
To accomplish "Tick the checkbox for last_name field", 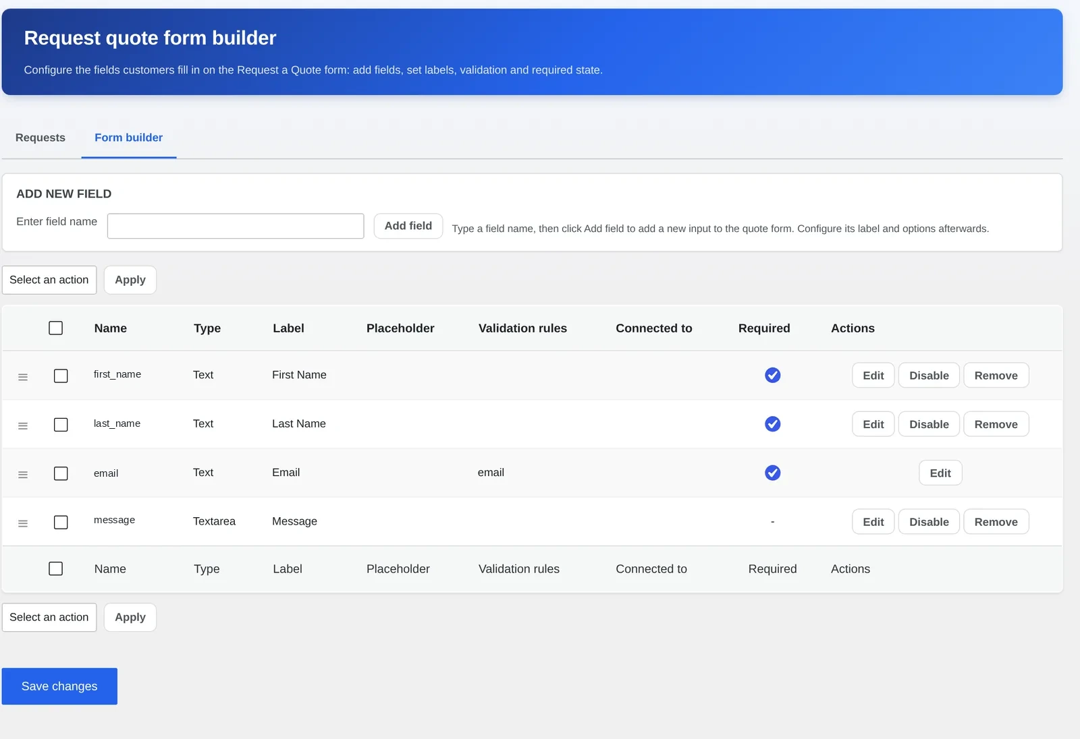I will point(61,424).
